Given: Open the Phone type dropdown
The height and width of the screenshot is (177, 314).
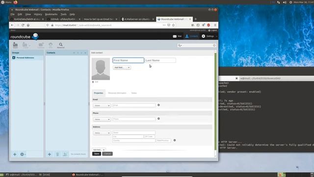Looking at the screenshot, I should click(x=102, y=119).
